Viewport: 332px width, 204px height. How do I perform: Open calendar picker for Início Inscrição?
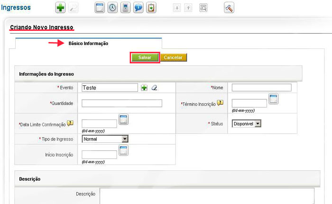123,150
